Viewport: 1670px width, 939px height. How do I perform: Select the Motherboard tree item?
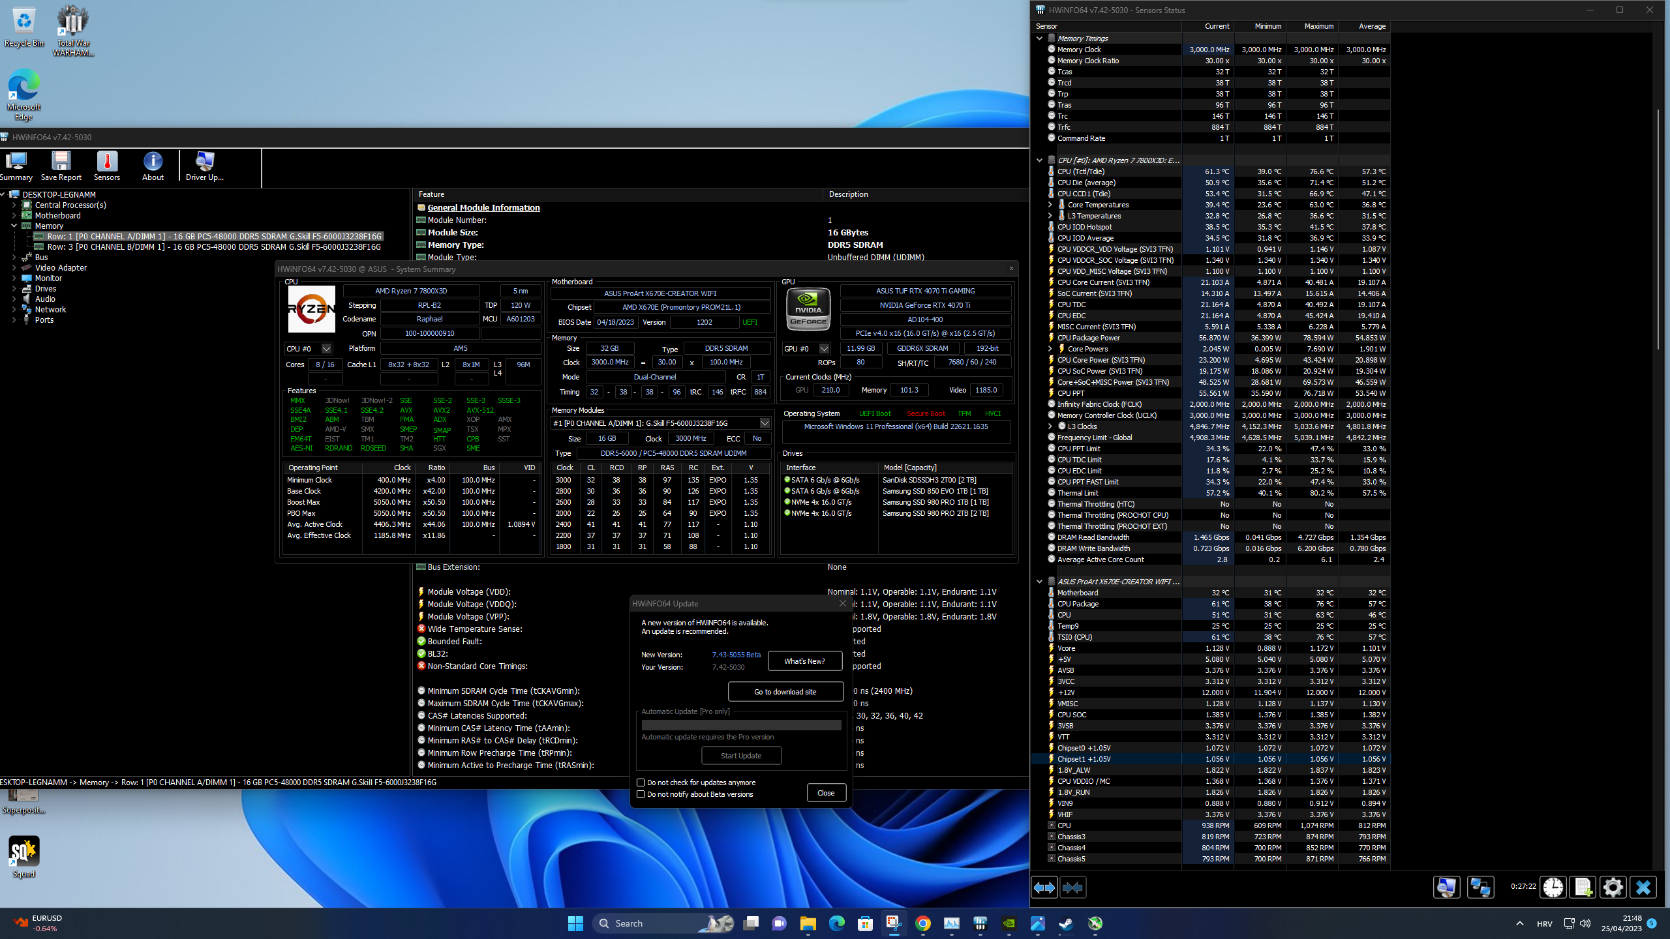57,216
